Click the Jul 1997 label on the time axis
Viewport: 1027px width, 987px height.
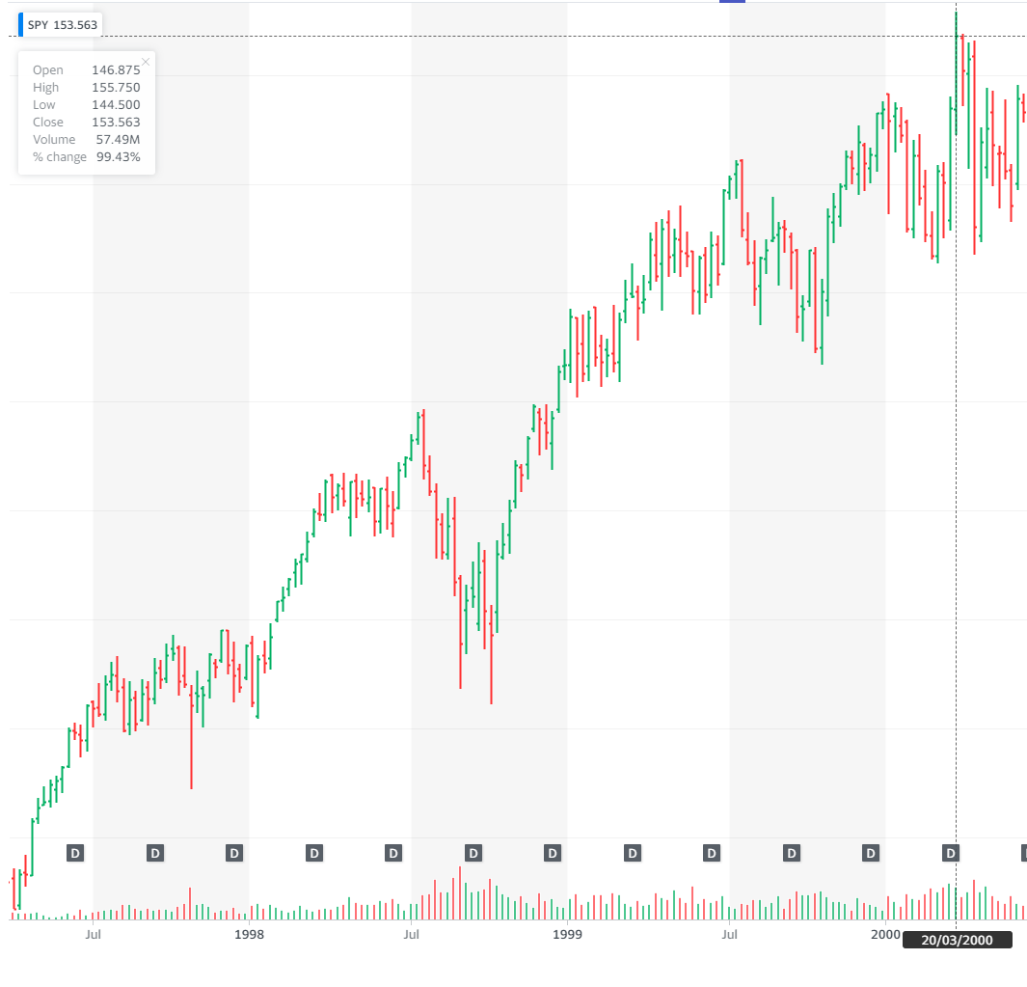(93, 934)
